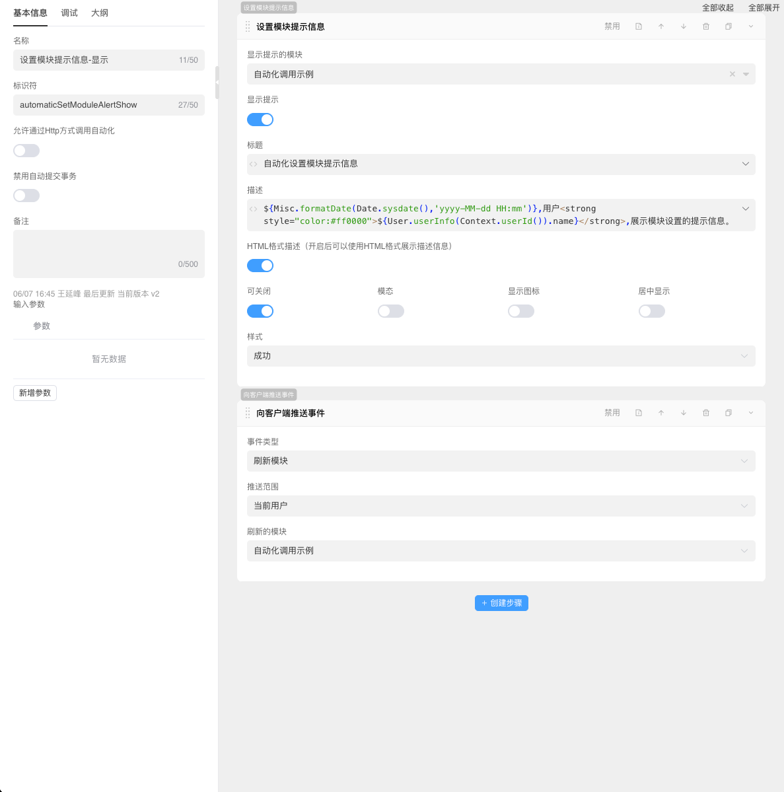Move the 向客户端推送事件 step up
784x792 pixels.
coord(661,413)
